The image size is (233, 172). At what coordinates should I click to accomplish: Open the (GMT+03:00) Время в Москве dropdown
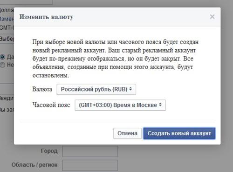click(x=120, y=105)
